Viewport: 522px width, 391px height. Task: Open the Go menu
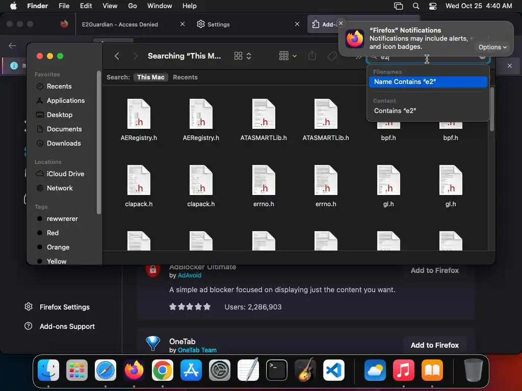(133, 6)
